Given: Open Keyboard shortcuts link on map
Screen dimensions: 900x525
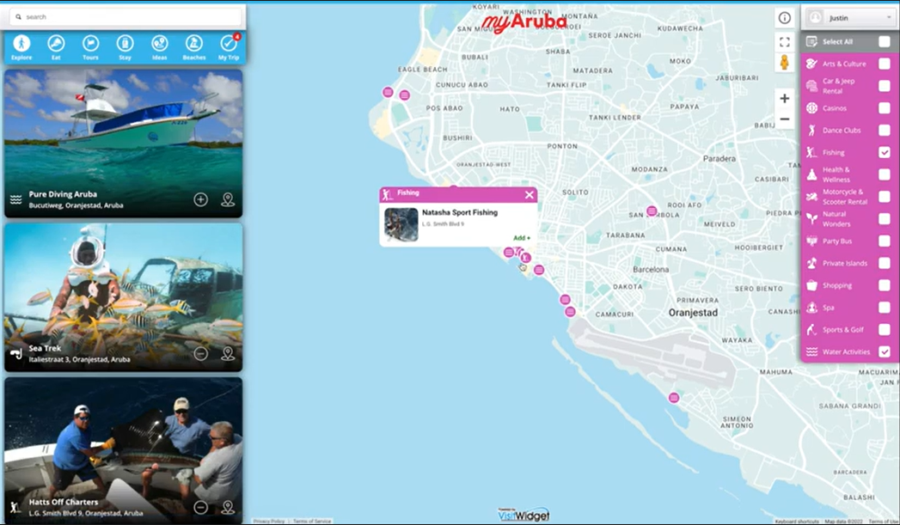Looking at the screenshot, I should (x=797, y=522).
